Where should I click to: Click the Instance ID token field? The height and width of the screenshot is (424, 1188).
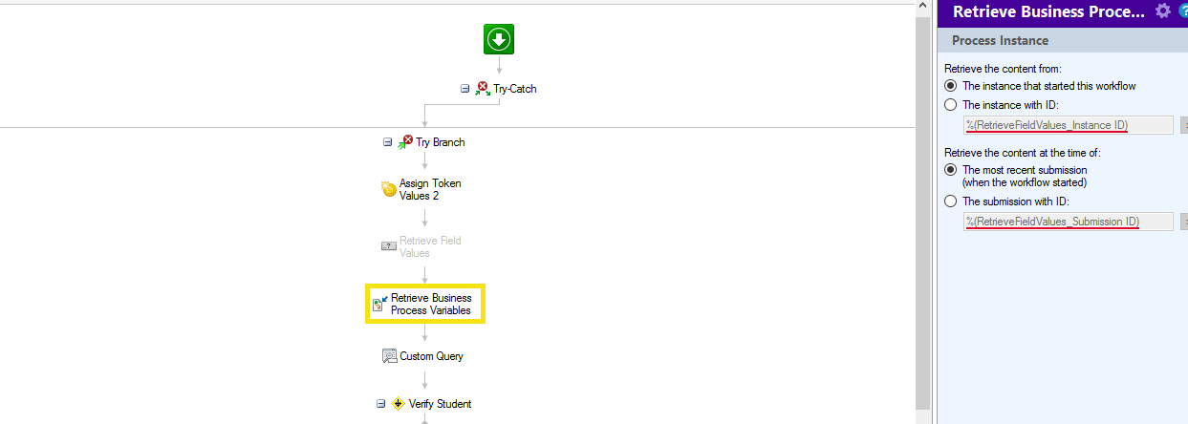1068,125
